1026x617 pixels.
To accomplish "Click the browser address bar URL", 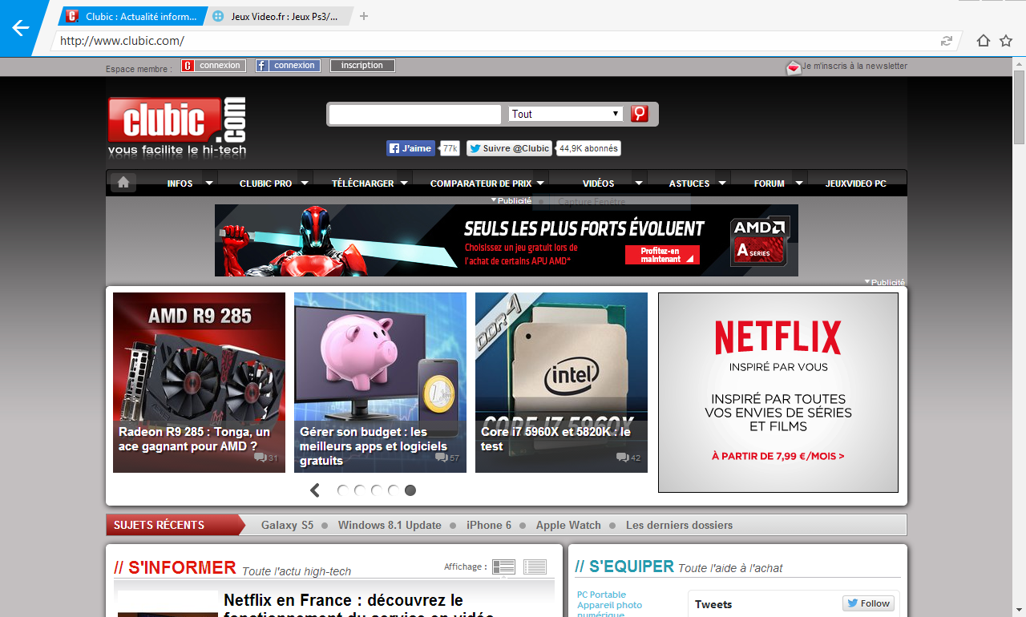I will click(x=122, y=41).
